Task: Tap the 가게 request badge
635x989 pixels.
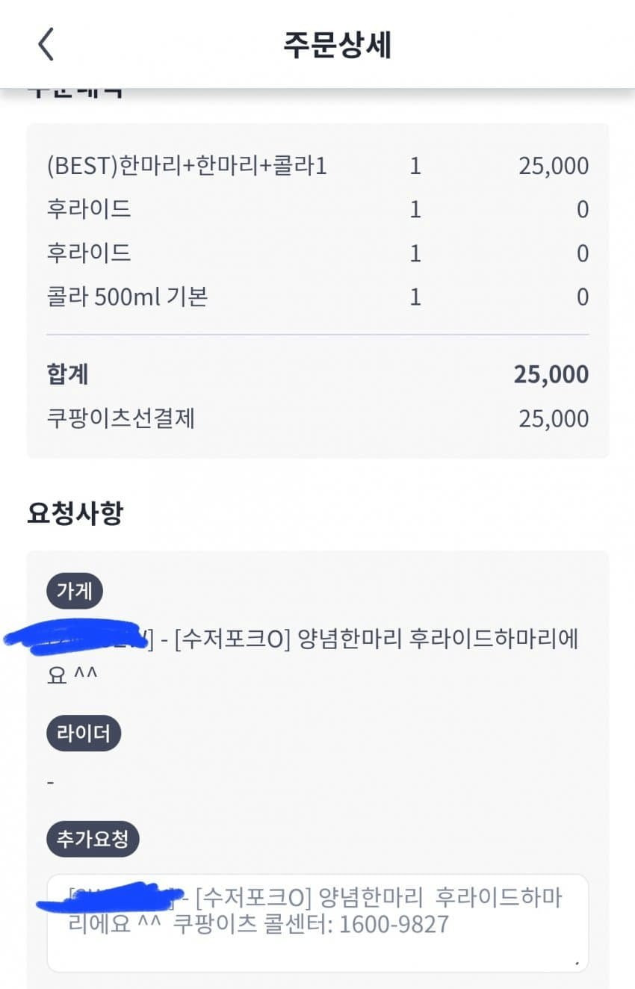Action: 75,592
